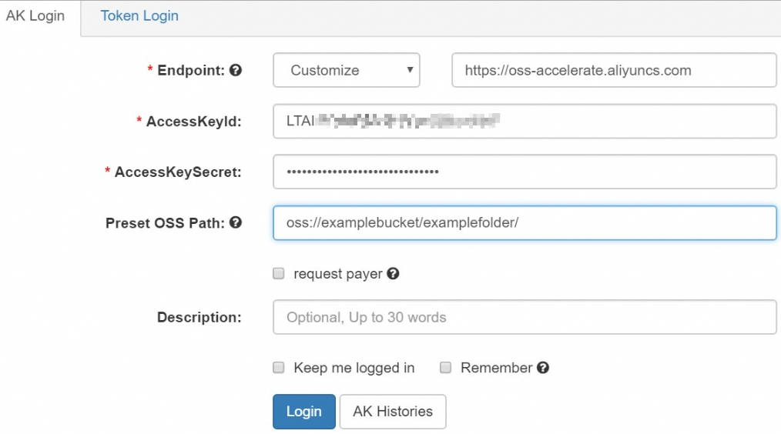Image resolution: width=781 pixels, height=434 pixels.
Task: Click the help icon next to Endpoint
Action: coord(236,70)
